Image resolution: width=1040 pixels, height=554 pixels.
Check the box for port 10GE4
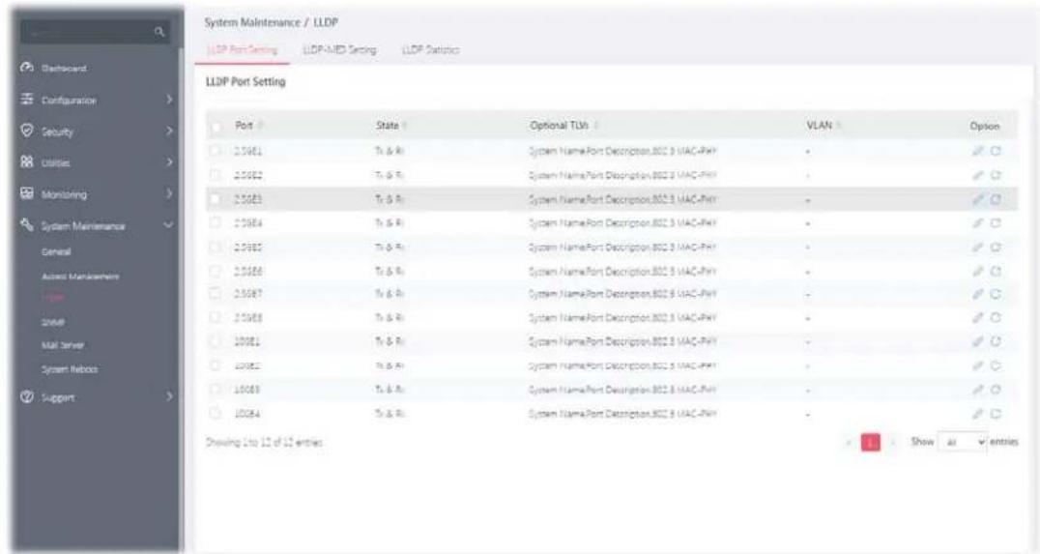click(215, 414)
